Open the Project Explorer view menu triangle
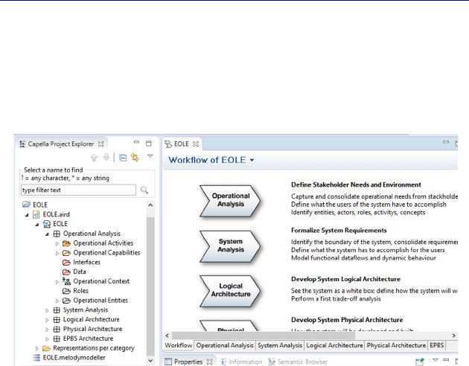This screenshot has height=366, width=469. 150,156
